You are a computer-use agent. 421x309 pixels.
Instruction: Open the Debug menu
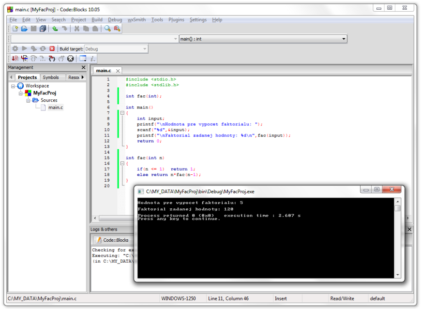115,19
